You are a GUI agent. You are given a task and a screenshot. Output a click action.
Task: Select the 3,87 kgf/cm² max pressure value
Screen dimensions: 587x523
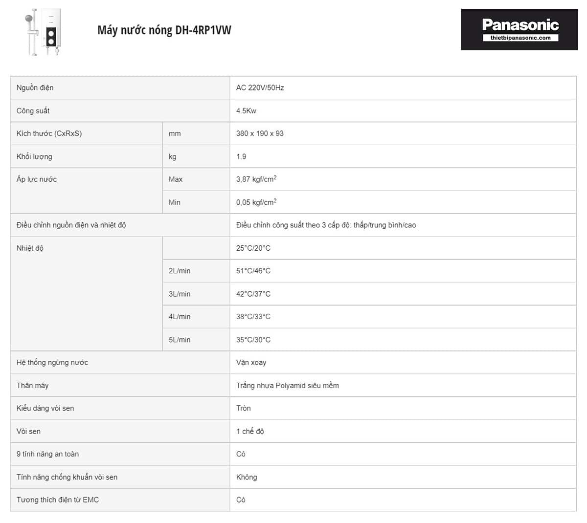click(256, 179)
